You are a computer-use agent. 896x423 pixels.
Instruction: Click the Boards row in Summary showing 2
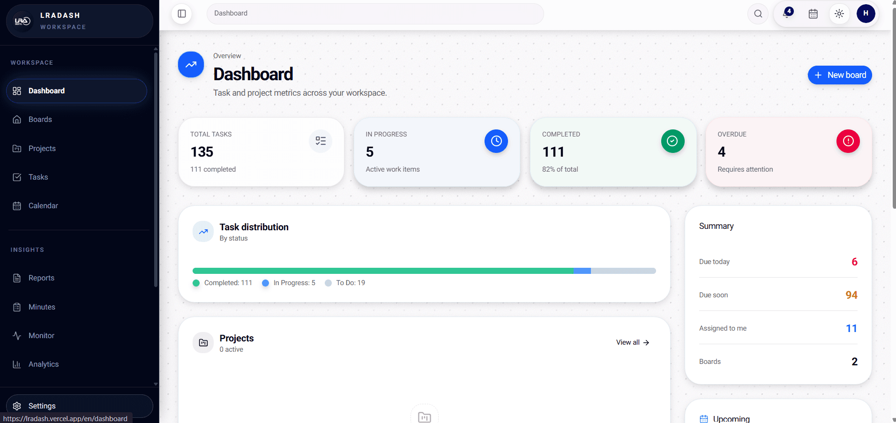point(778,362)
